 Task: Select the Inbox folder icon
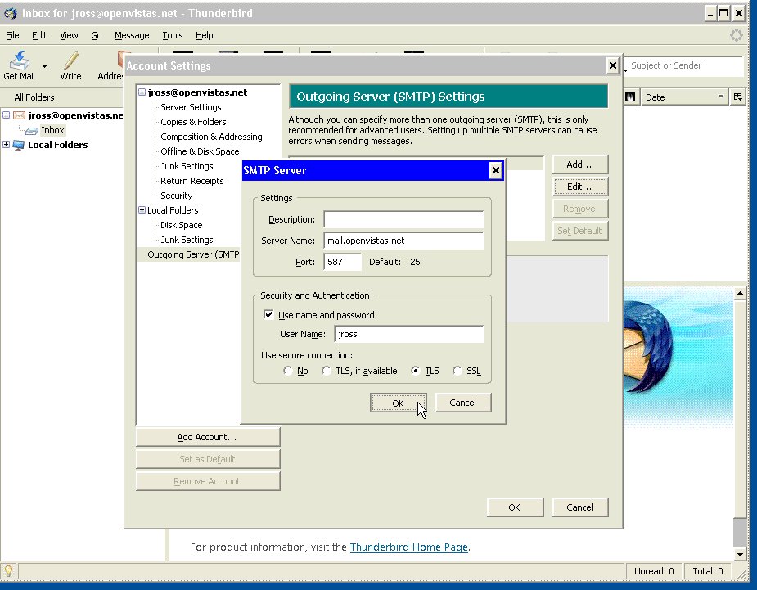(31, 130)
